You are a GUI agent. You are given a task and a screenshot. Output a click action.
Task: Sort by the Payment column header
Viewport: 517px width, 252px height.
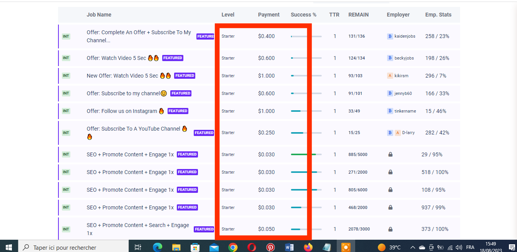point(269,15)
